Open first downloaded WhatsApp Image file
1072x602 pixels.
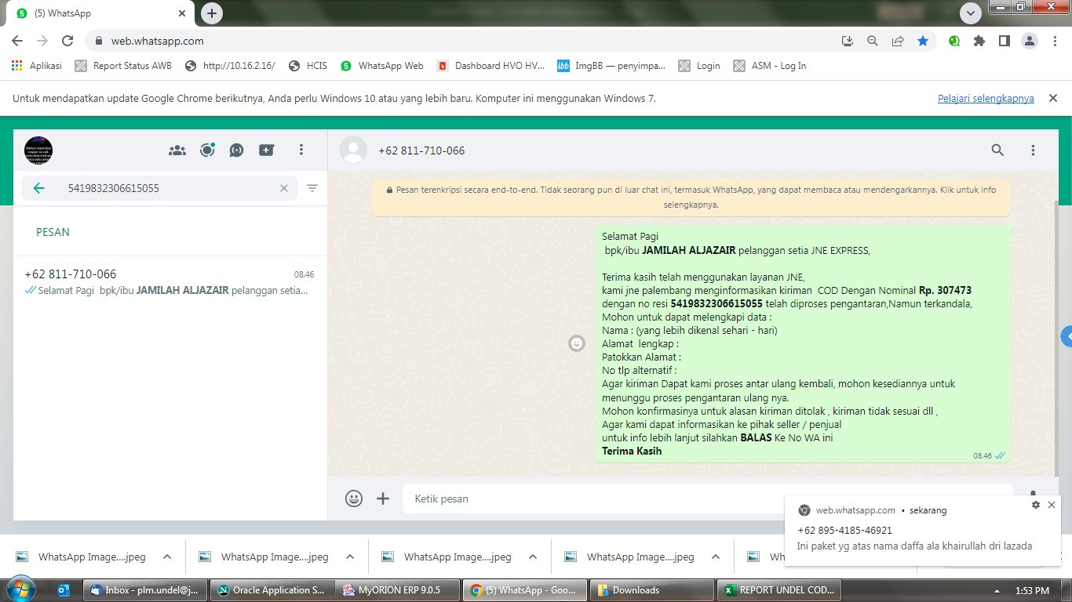82,557
